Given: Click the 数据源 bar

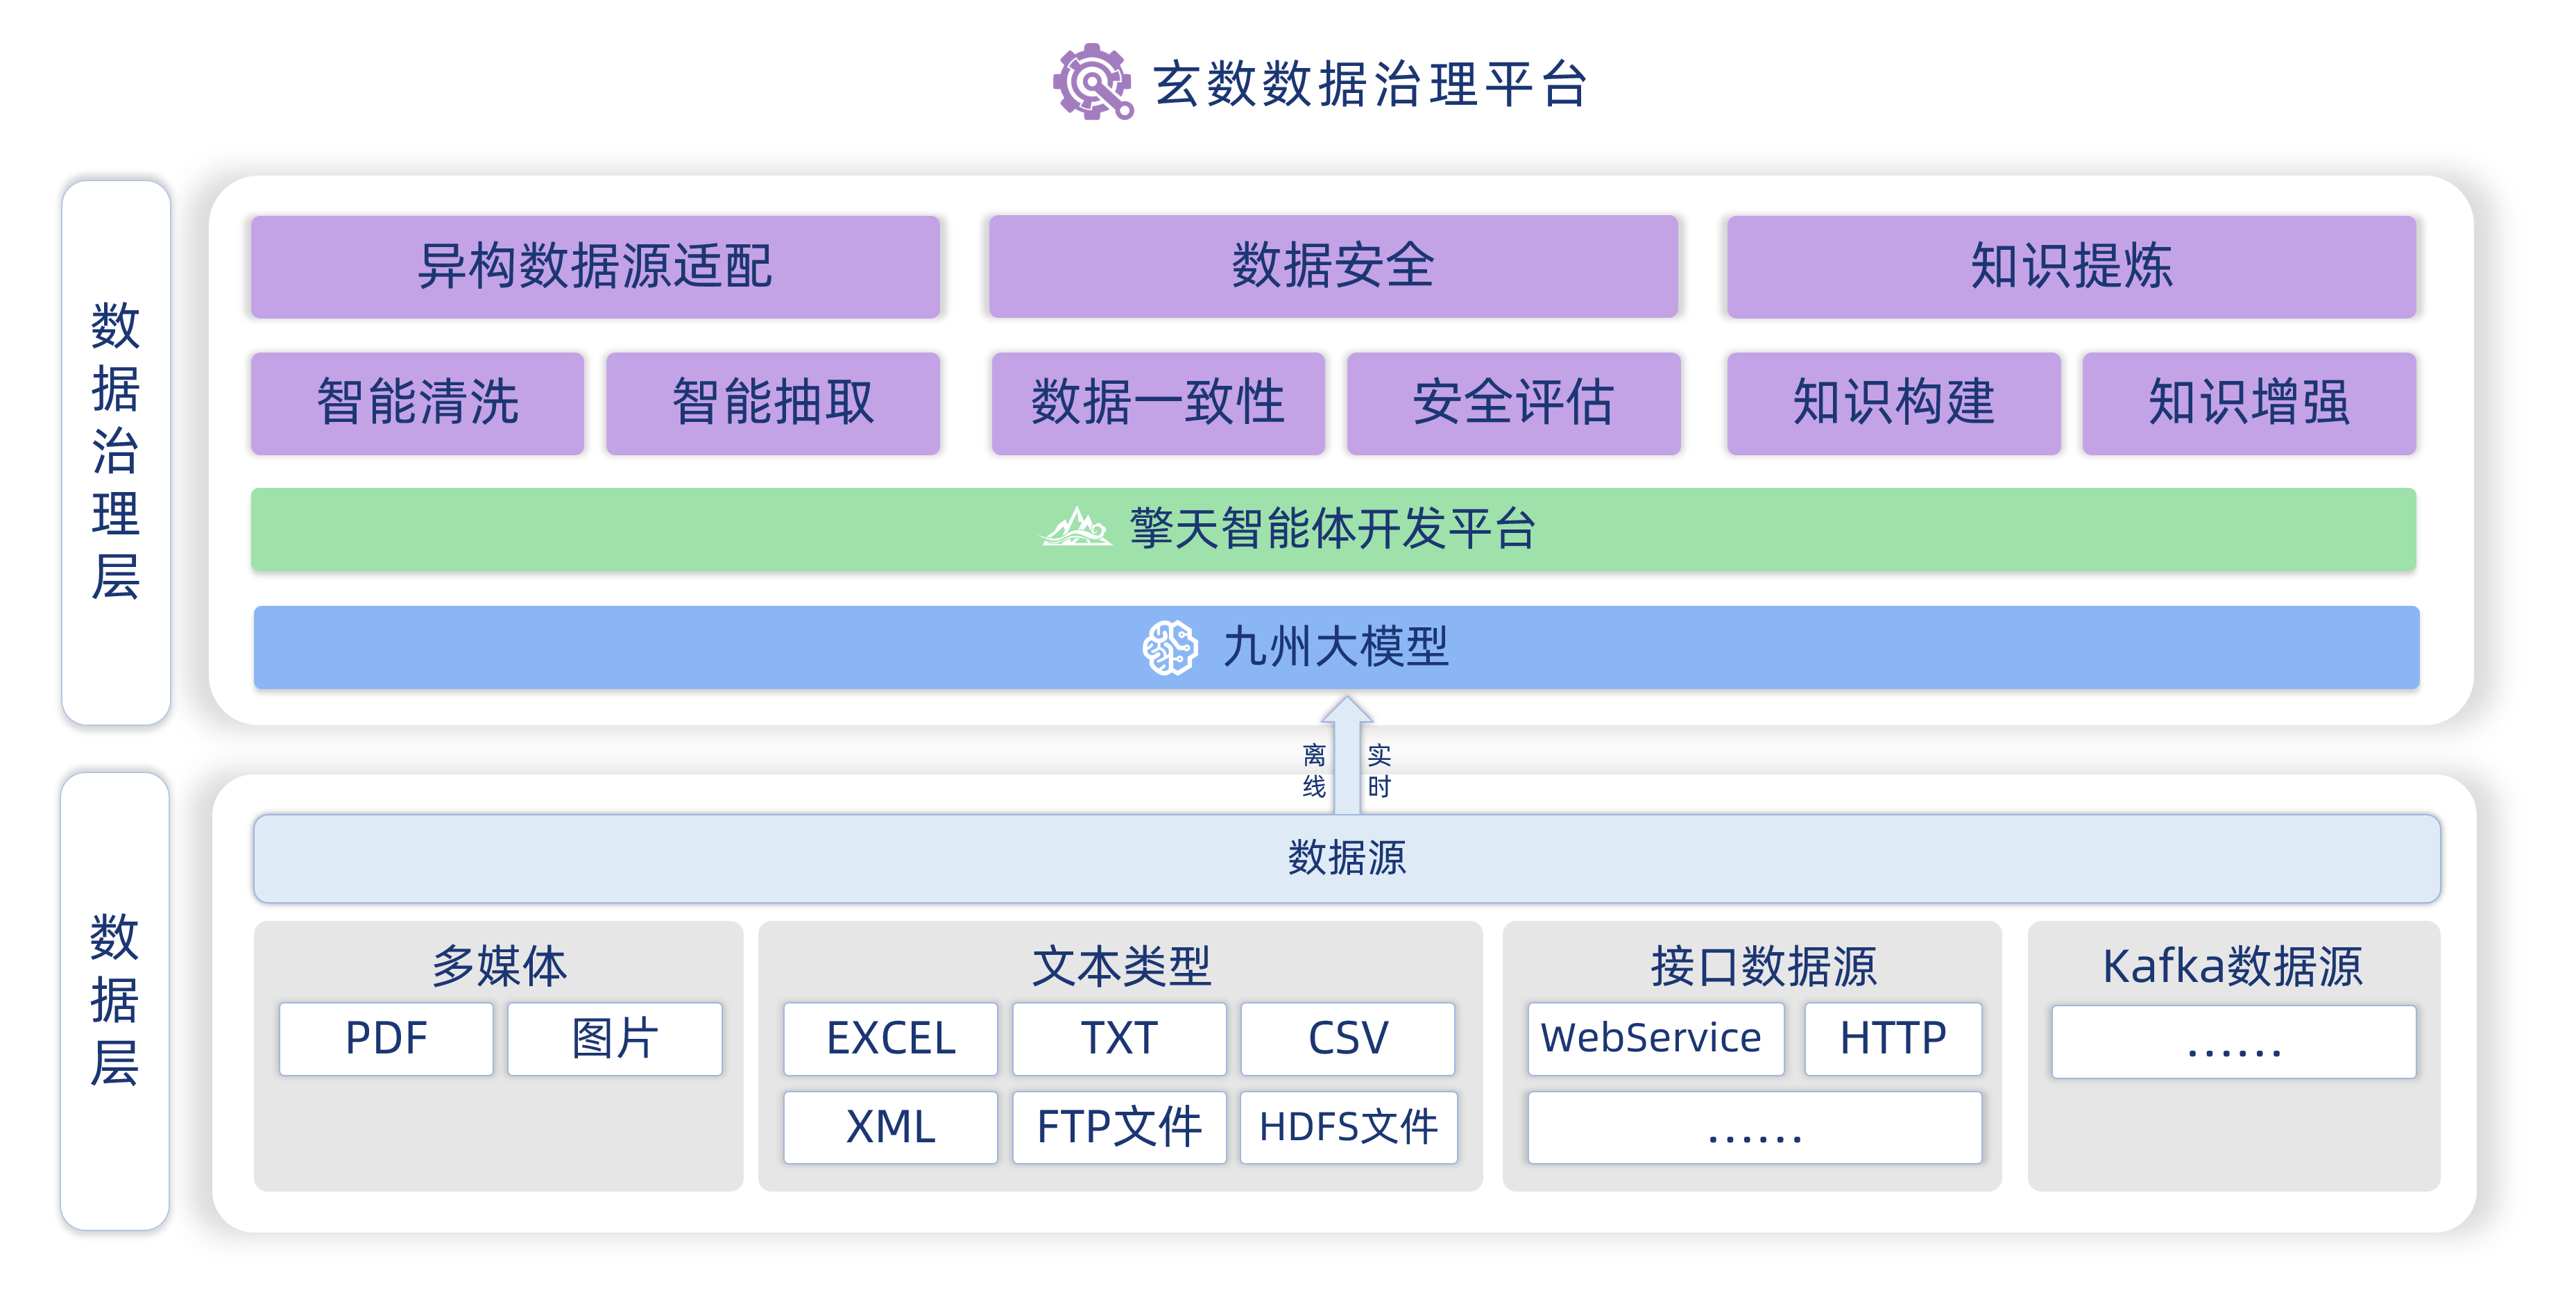Looking at the screenshot, I should (1346, 858).
